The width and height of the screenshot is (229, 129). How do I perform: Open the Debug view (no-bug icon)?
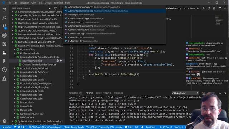4,35
